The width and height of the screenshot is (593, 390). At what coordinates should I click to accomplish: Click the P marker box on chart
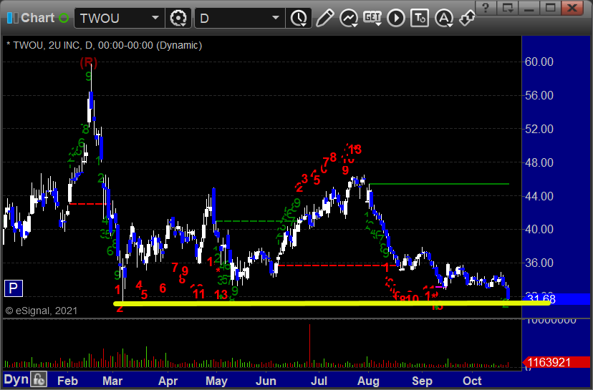click(x=13, y=288)
